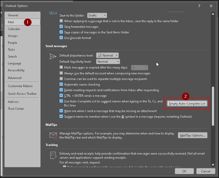Viewport: 219px width, 178px height.
Task: Click the Send messages paper plane icon
Action: coord(53,56)
